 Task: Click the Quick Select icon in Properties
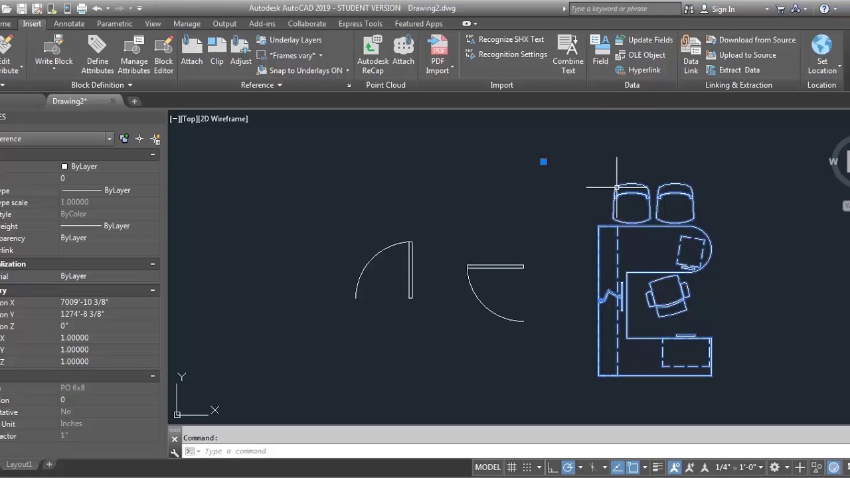click(x=155, y=139)
